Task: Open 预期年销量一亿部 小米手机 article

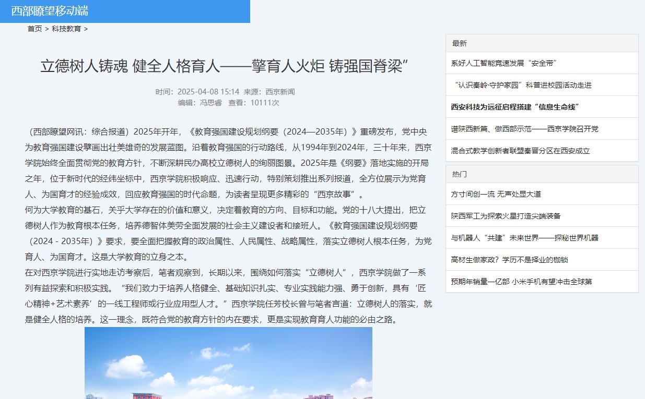Action: pos(521,282)
